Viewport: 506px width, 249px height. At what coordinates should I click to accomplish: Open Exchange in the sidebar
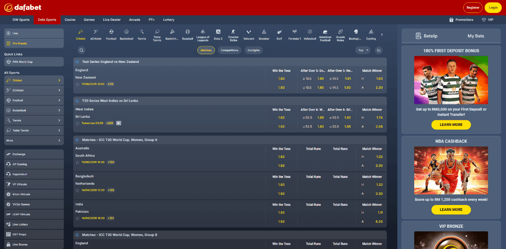pos(34,154)
